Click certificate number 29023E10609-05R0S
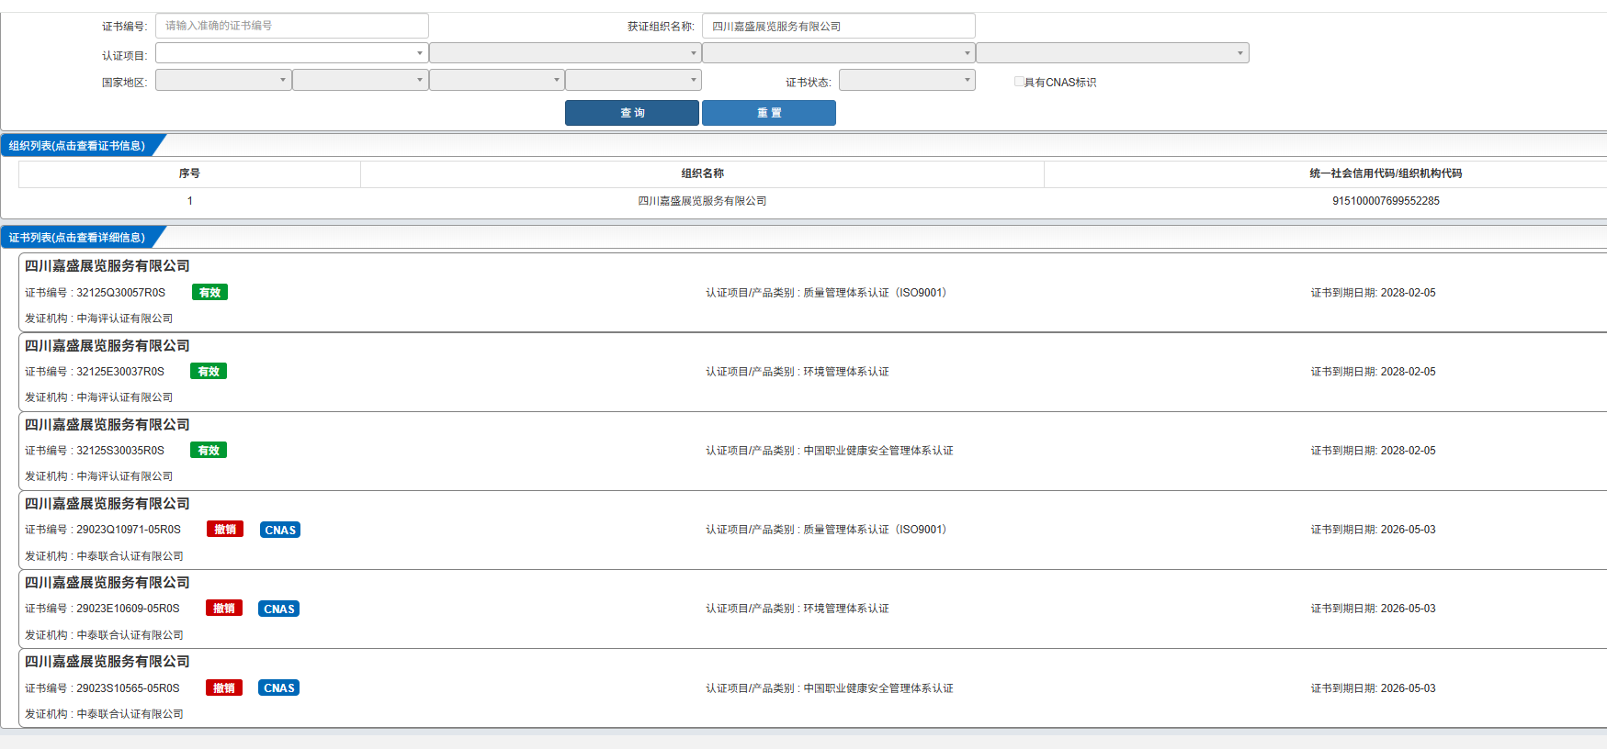The height and width of the screenshot is (749, 1607). click(x=129, y=609)
